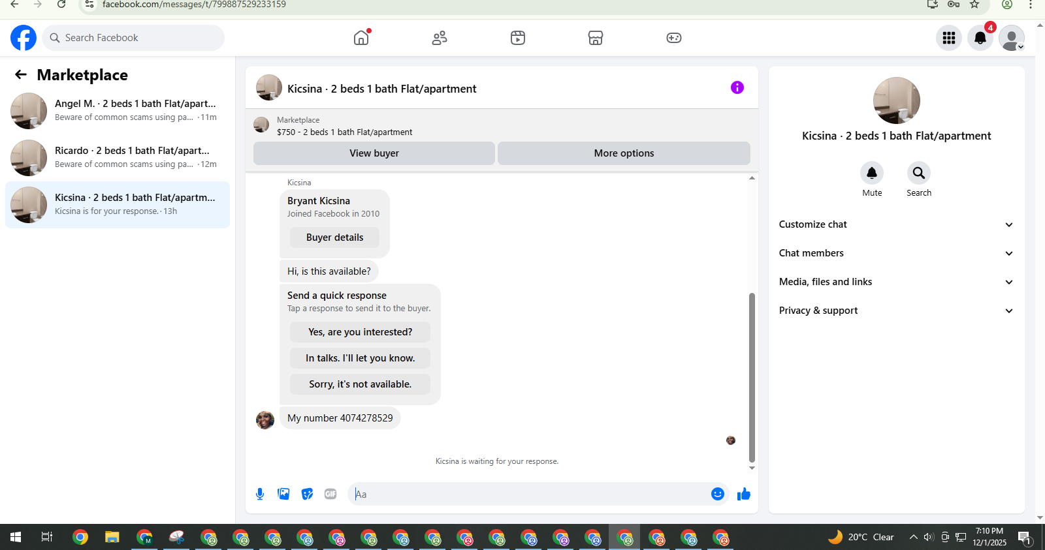Click the Buyer details button

click(x=334, y=237)
